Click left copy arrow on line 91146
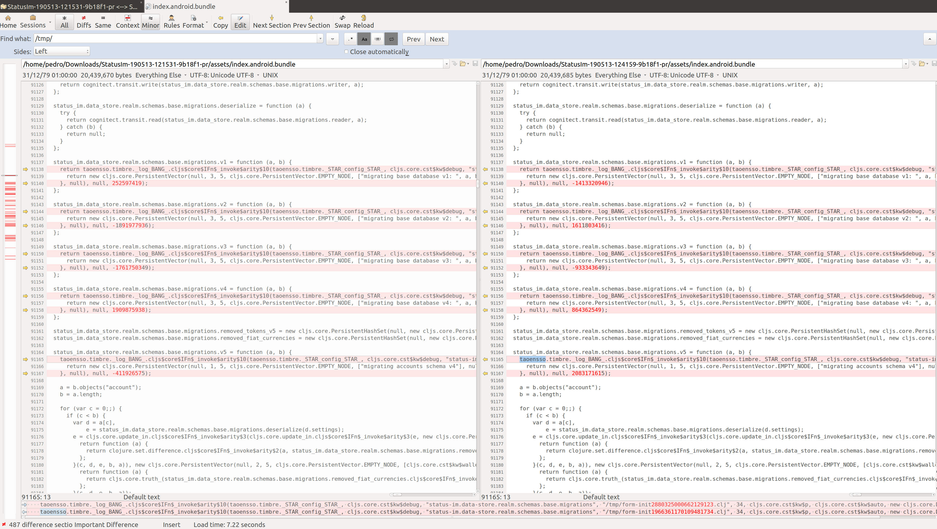The height and width of the screenshot is (529, 937). point(25,226)
